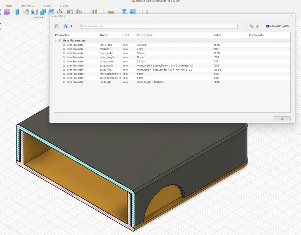Click the Move/Copy arrows tool

[x=60, y=12]
